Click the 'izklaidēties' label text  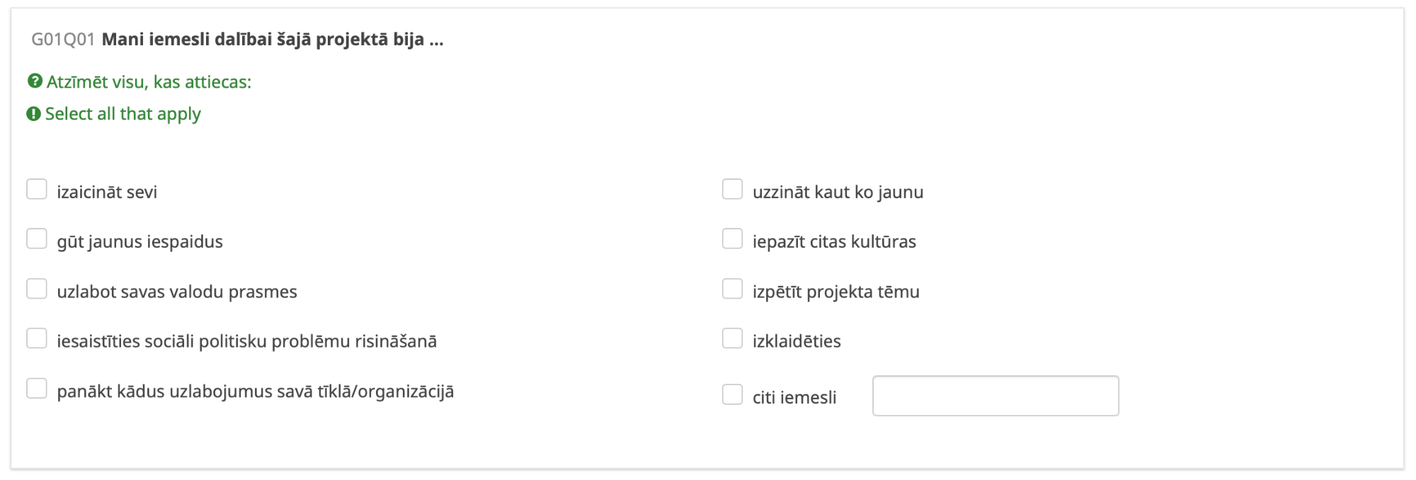[x=796, y=341]
